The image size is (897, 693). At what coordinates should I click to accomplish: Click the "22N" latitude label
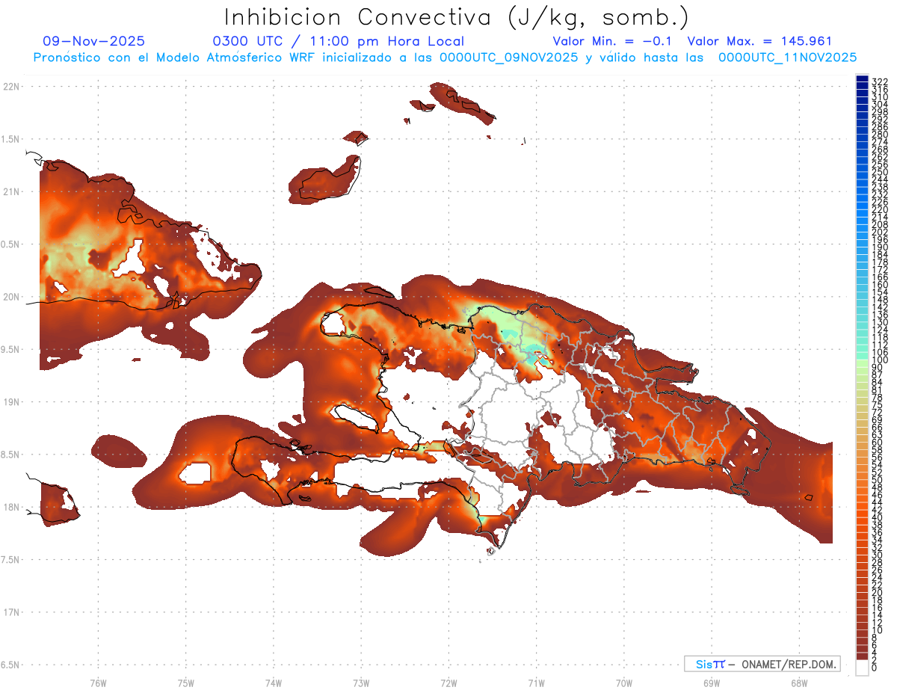pyautogui.click(x=11, y=87)
